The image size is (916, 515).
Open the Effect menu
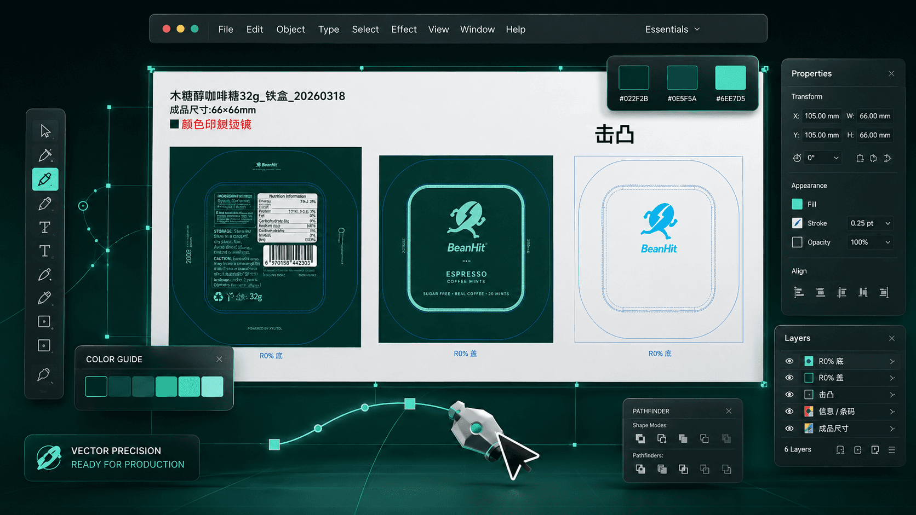[x=404, y=29]
